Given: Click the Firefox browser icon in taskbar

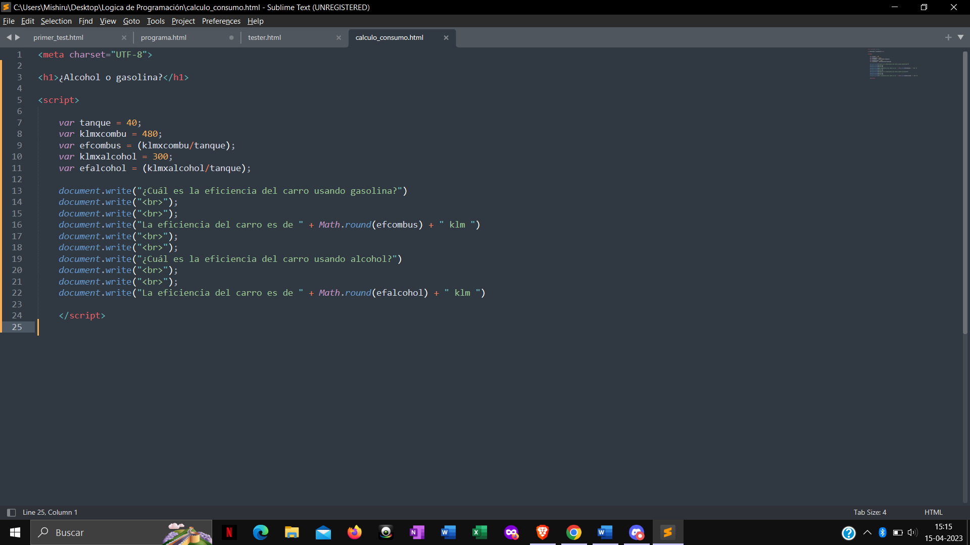Looking at the screenshot, I should coord(355,532).
